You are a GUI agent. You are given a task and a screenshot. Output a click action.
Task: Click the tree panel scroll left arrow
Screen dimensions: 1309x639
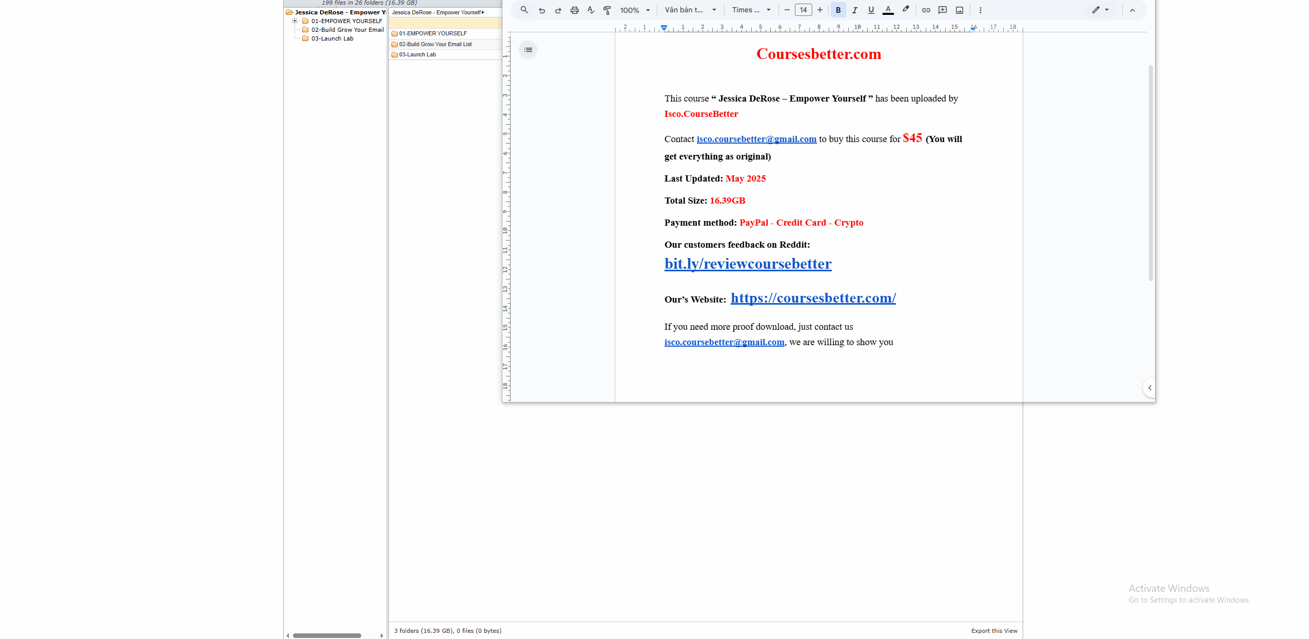tap(288, 635)
